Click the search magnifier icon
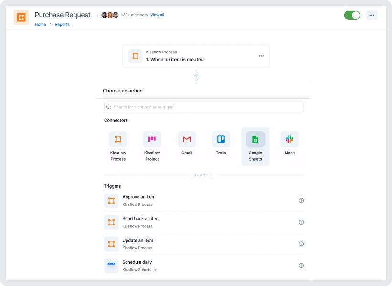 (109, 107)
